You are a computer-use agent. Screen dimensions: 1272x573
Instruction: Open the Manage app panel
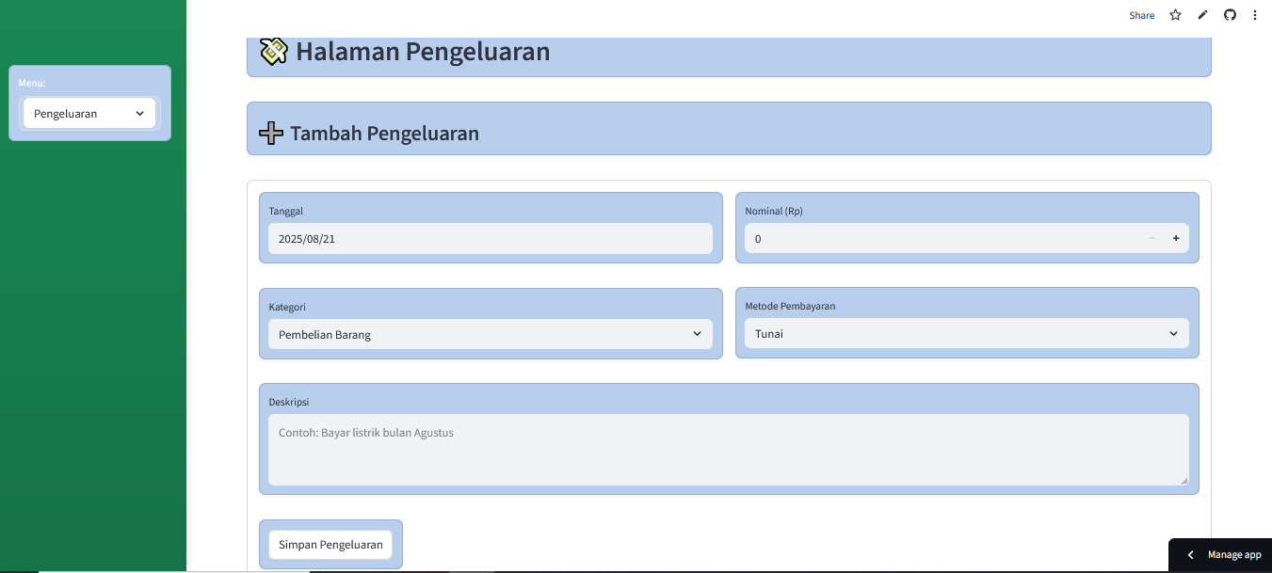pos(1233,555)
